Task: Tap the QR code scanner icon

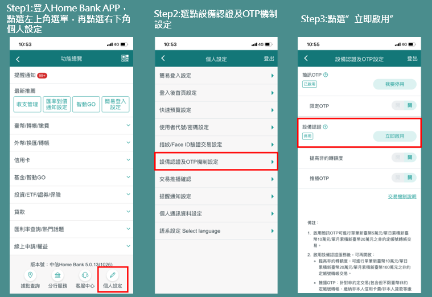Action: pyautogui.click(x=125, y=58)
